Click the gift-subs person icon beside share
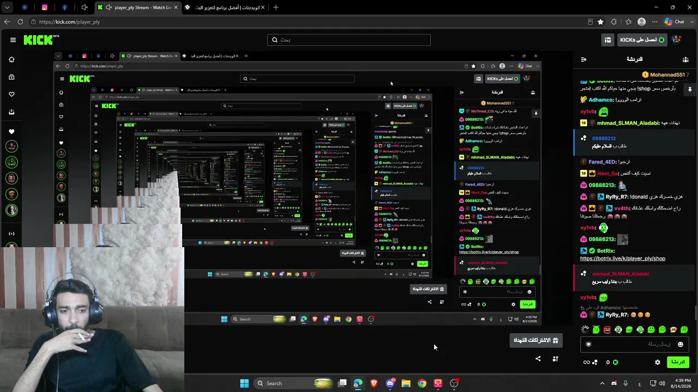 pyautogui.click(x=556, y=359)
